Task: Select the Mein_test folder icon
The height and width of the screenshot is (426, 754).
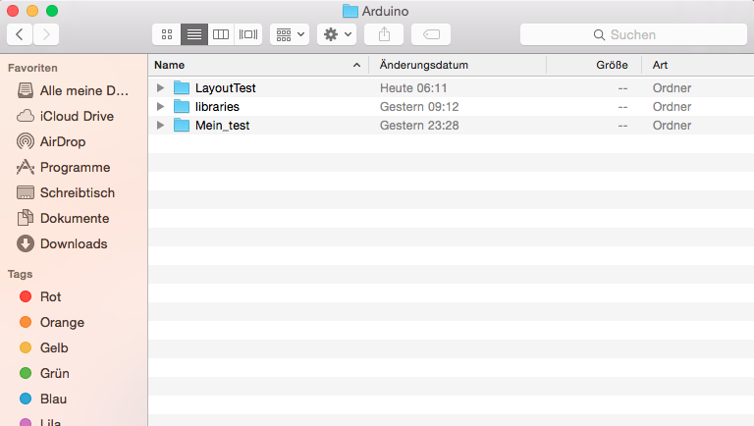Action: [182, 125]
